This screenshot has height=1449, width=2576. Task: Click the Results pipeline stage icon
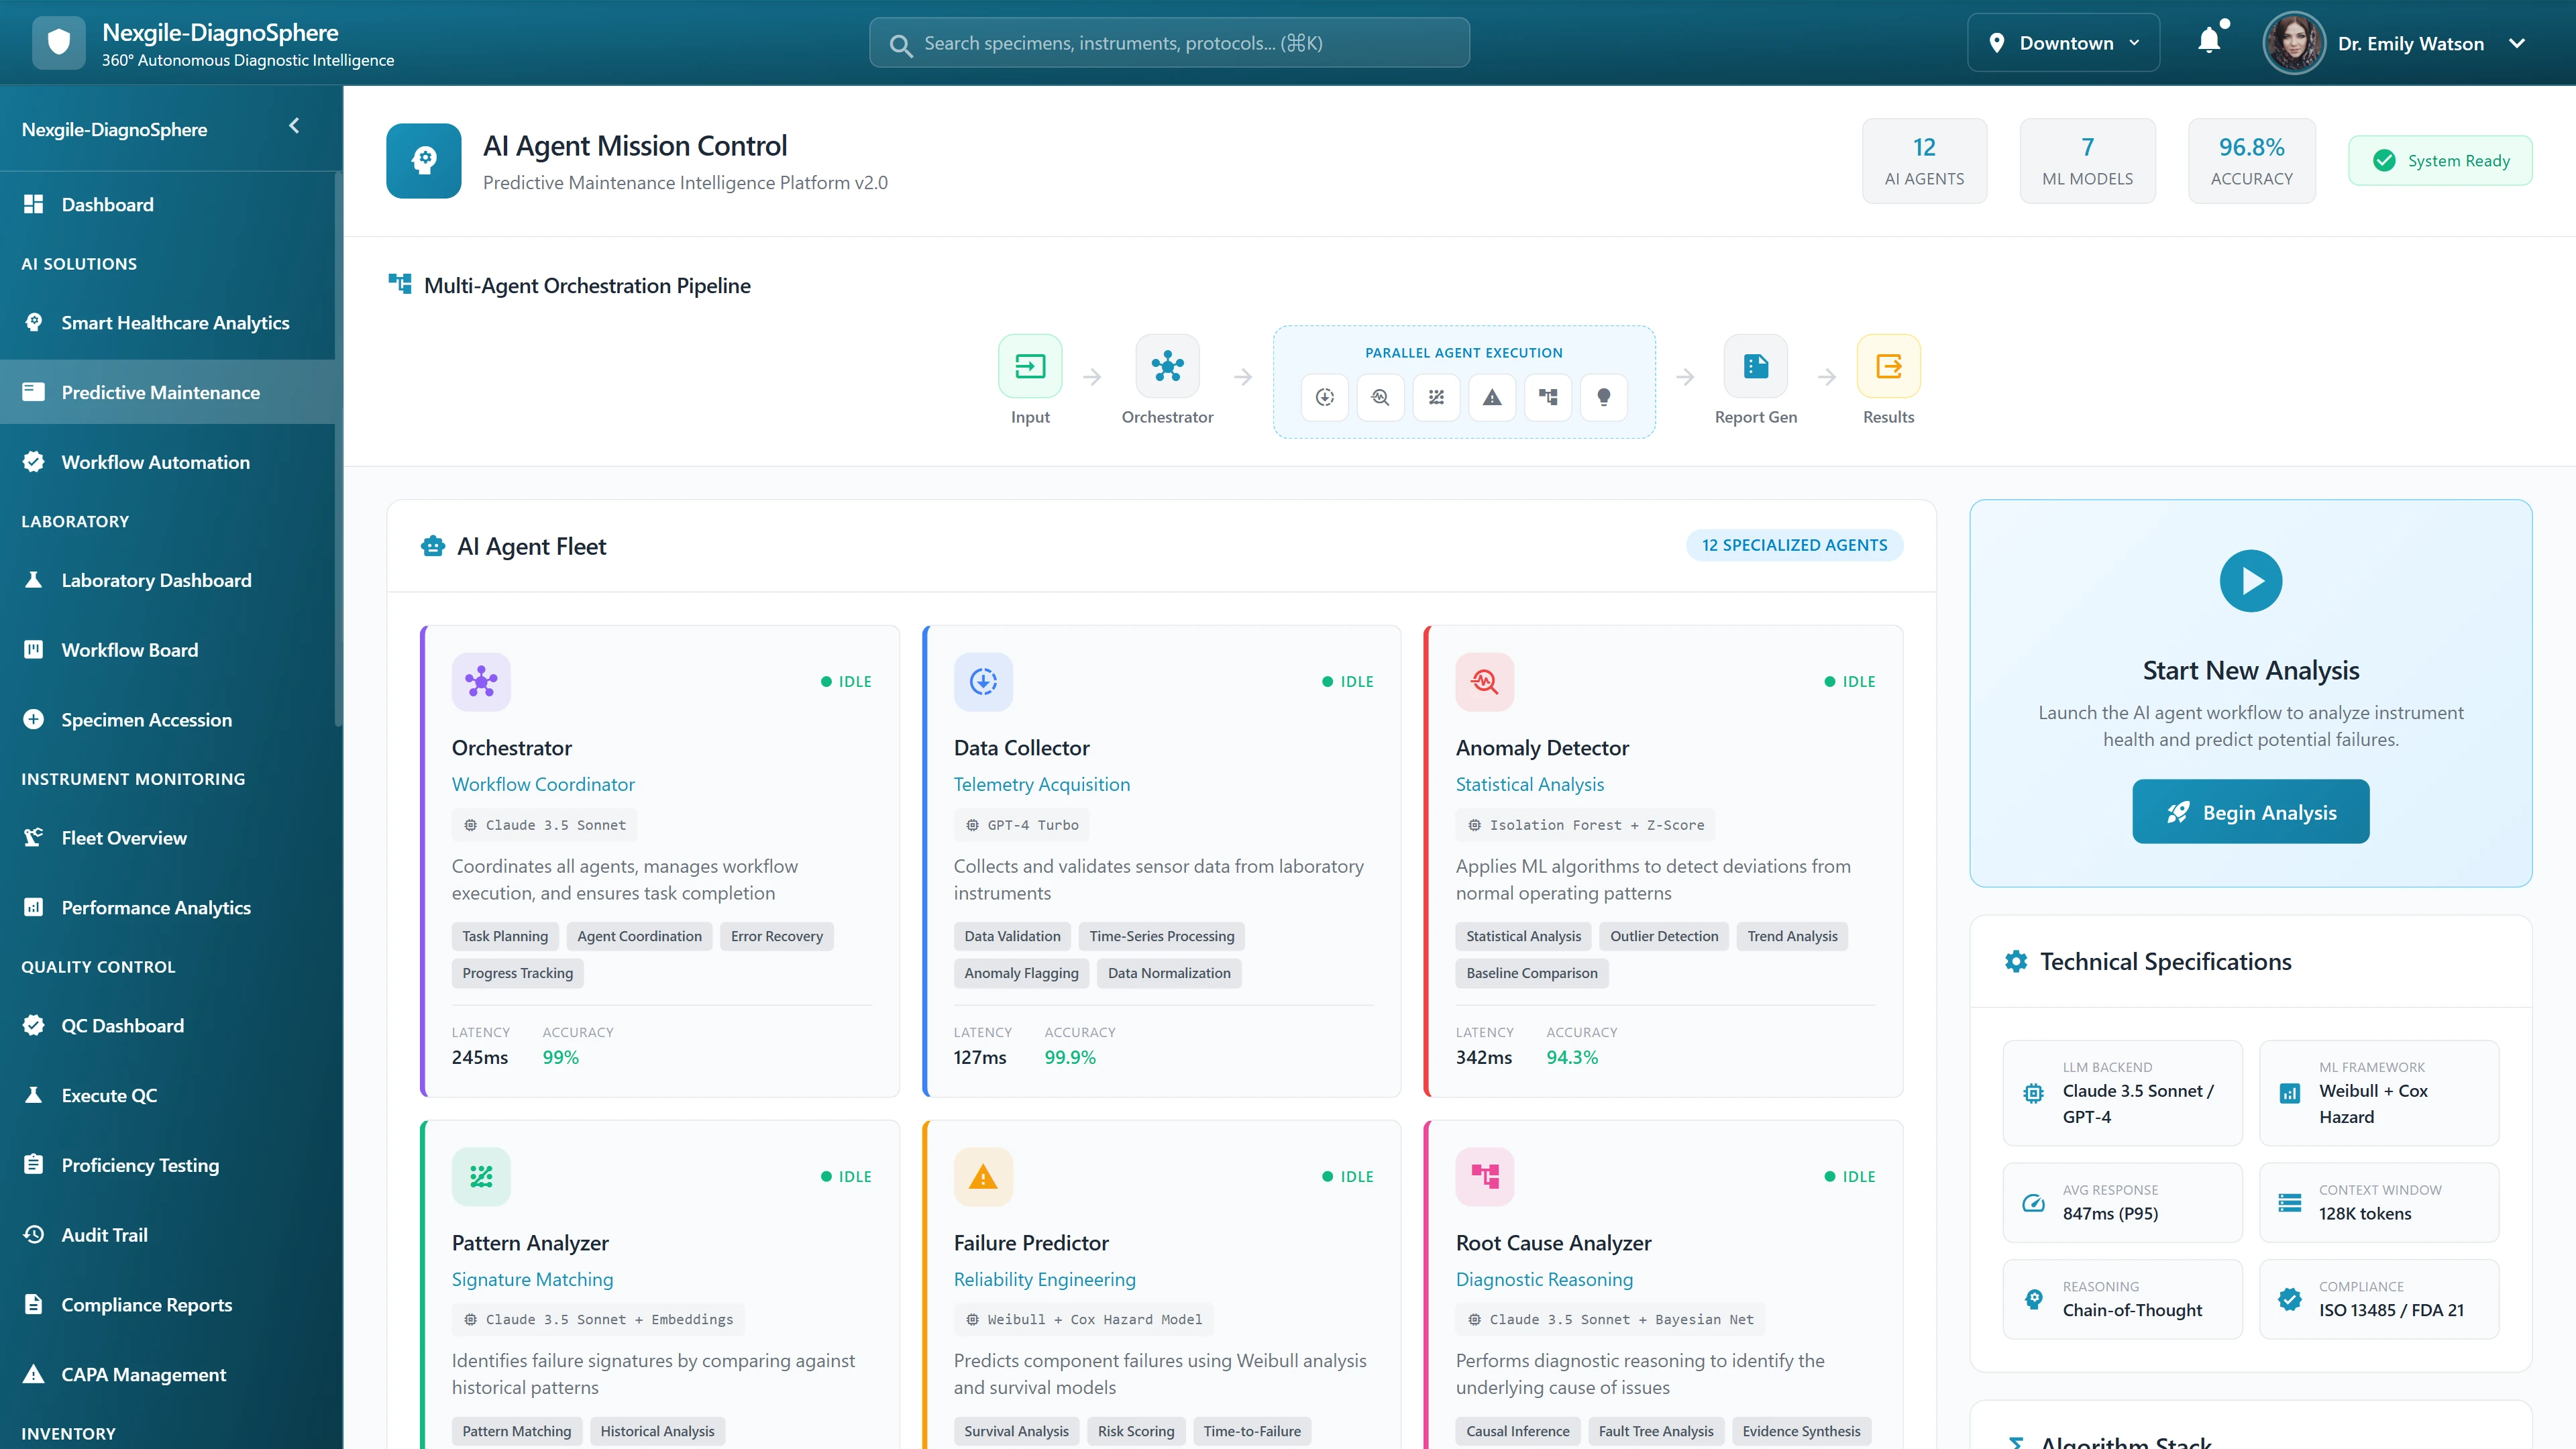click(x=1888, y=366)
